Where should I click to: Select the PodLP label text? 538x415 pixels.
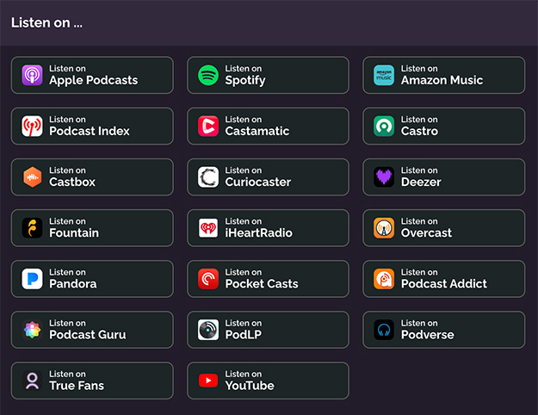click(244, 334)
